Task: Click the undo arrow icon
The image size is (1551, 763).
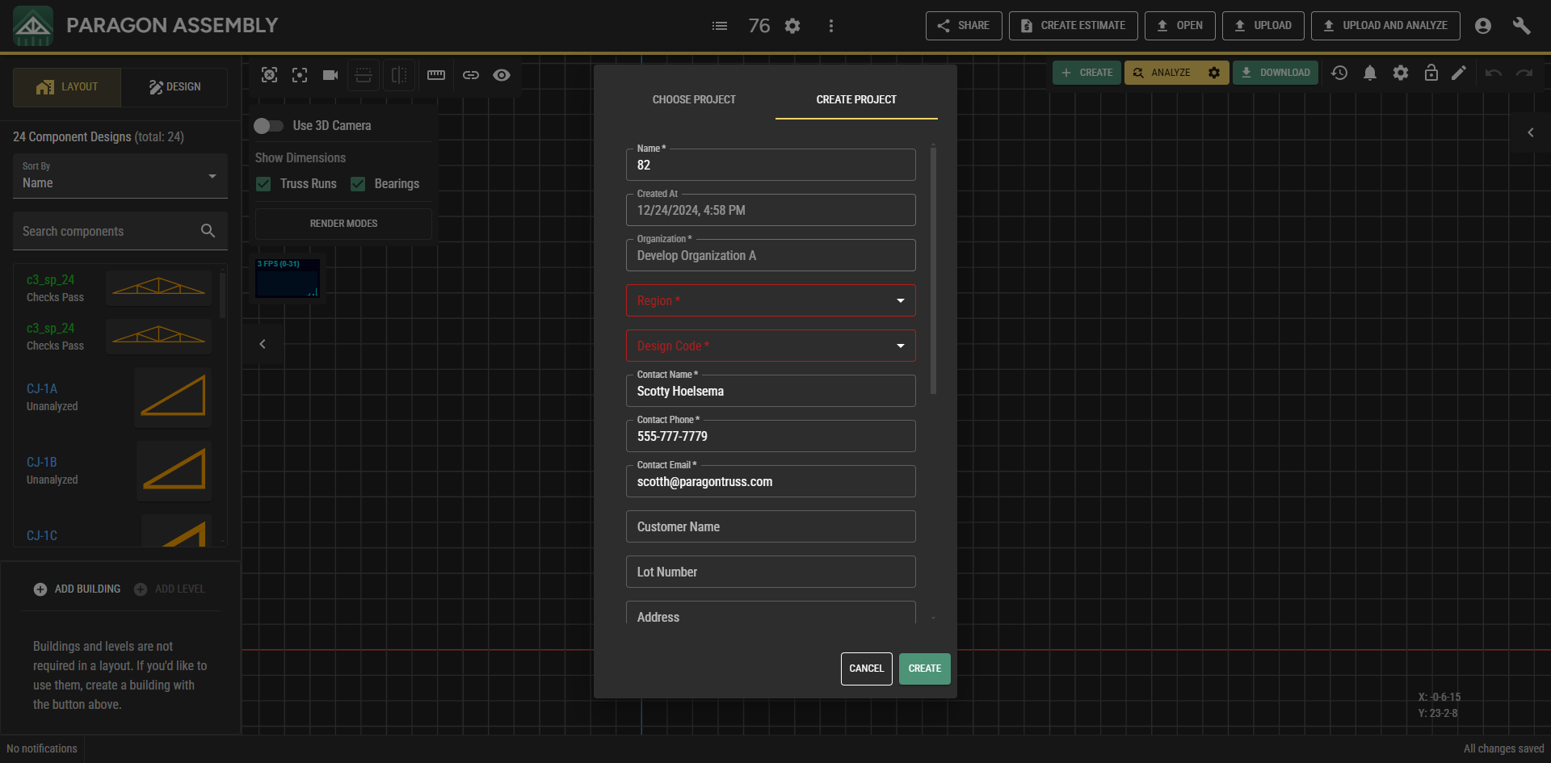Action: pyautogui.click(x=1493, y=73)
